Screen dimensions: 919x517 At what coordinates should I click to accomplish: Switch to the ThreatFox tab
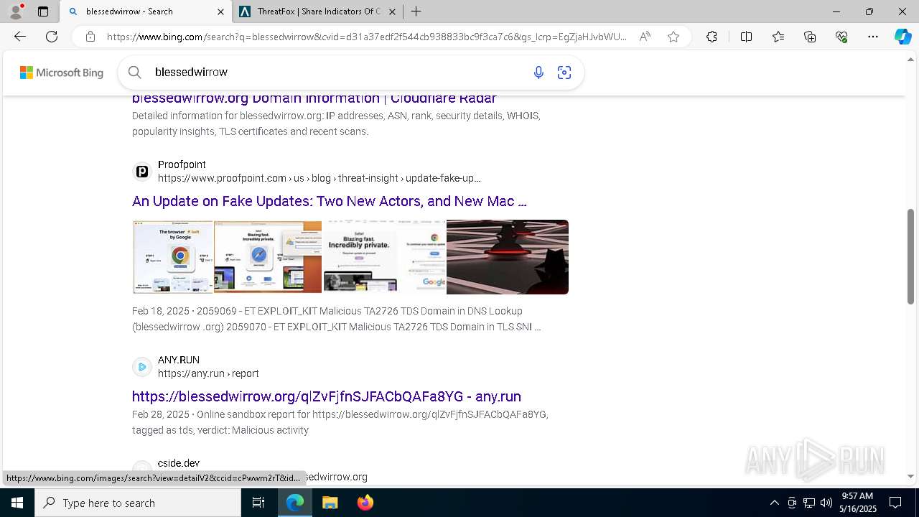(317, 11)
